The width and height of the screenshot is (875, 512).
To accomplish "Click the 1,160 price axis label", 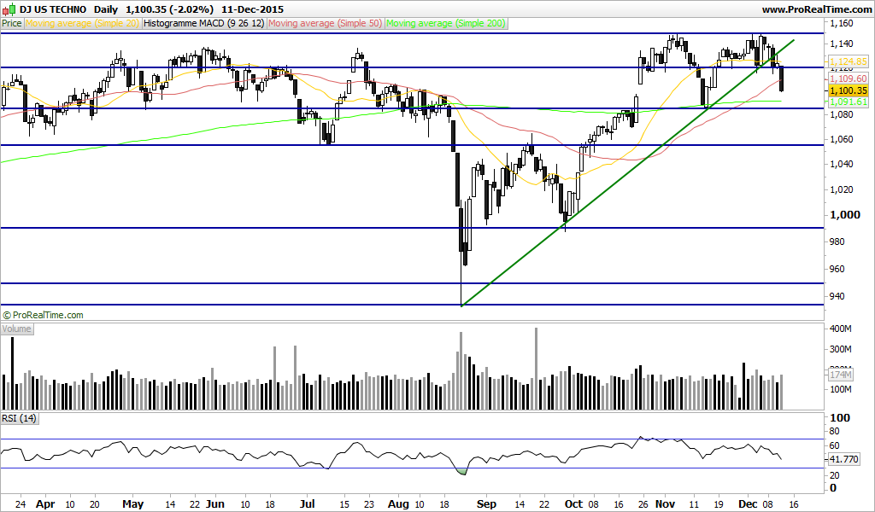I will coord(842,23).
